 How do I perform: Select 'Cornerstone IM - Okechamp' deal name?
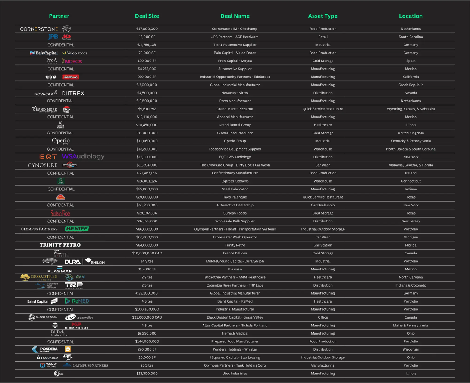(x=235, y=29)
